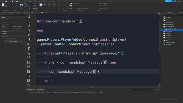Select Players in the Explorer tree
The image size is (183, 103).
167,19
